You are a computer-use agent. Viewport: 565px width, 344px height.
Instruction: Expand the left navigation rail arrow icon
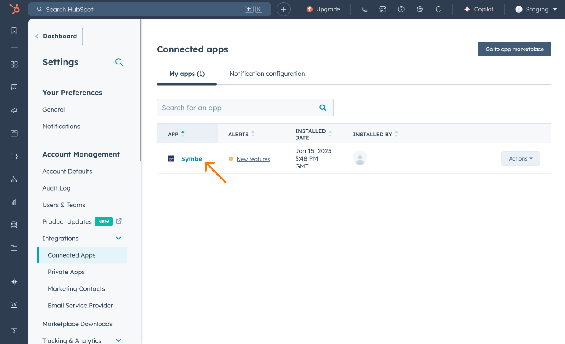tap(14, 331)
